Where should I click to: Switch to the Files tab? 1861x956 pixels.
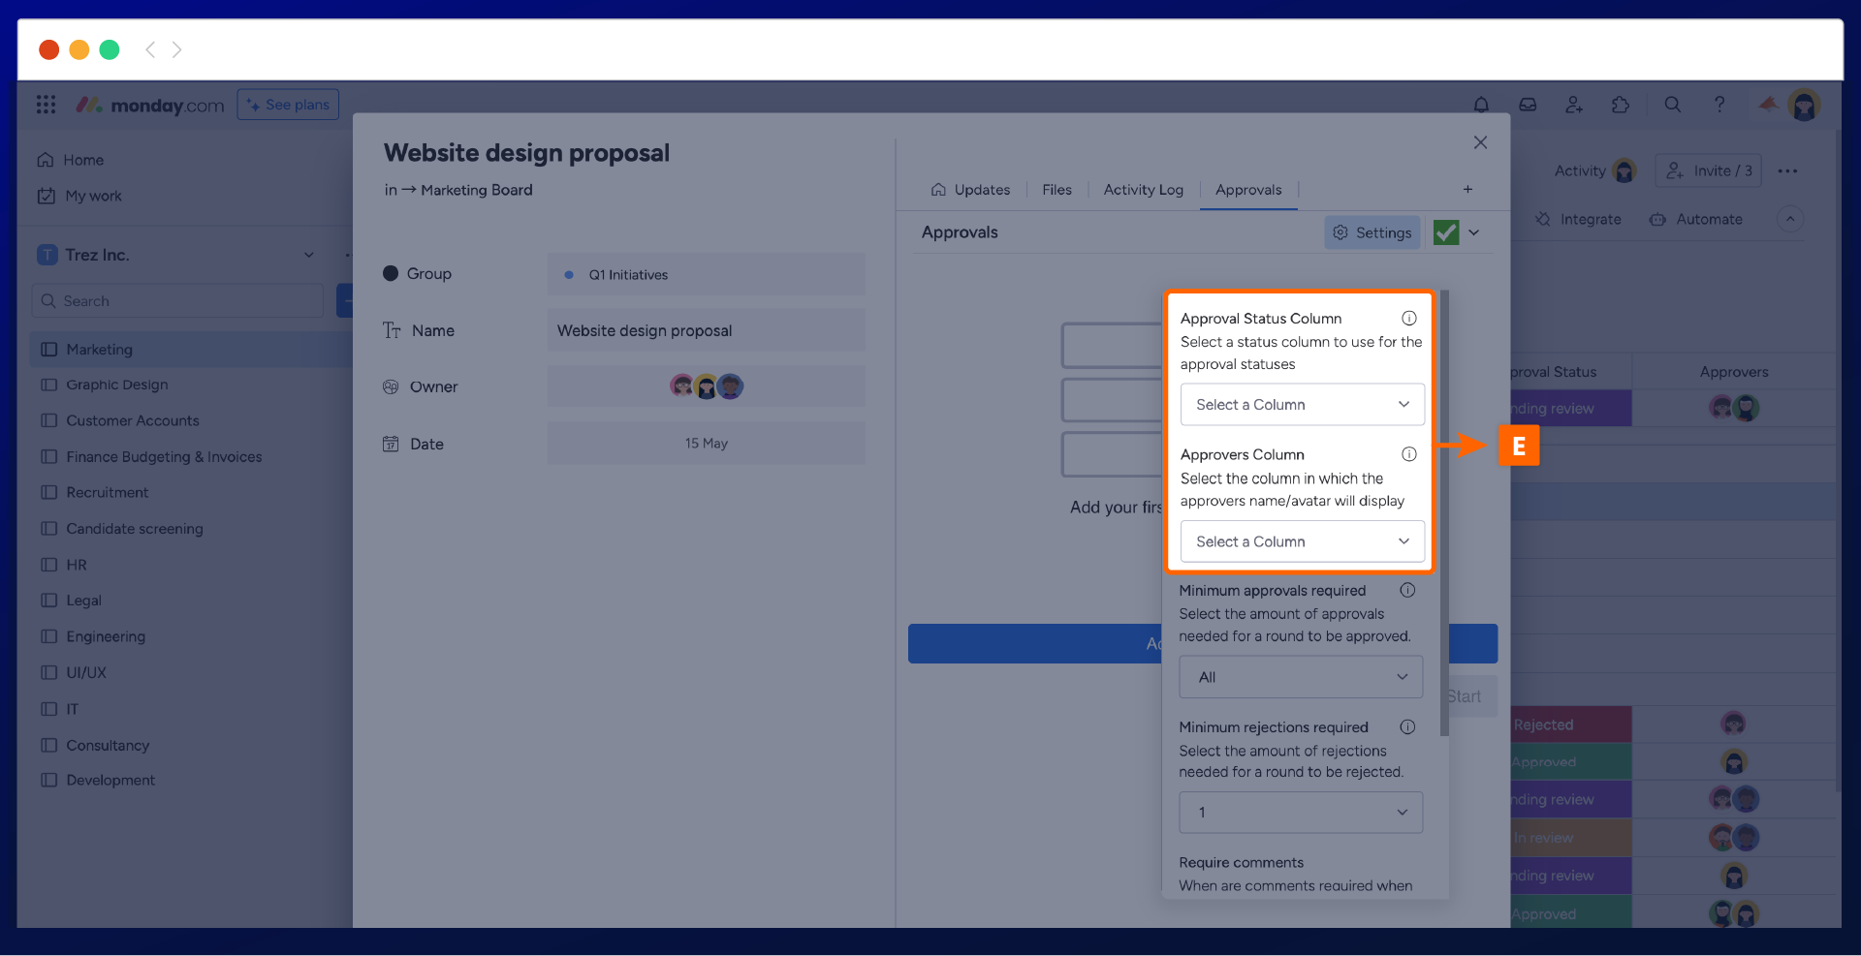(1057, 190)
